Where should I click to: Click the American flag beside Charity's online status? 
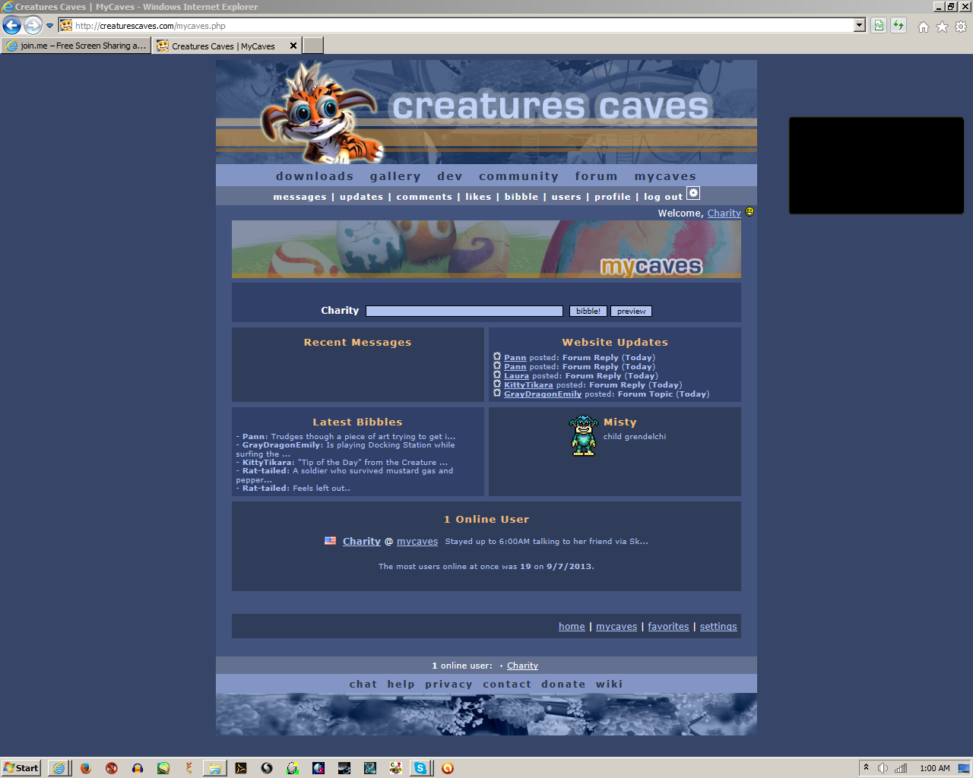pyautogui.click(x=330, y=540)
